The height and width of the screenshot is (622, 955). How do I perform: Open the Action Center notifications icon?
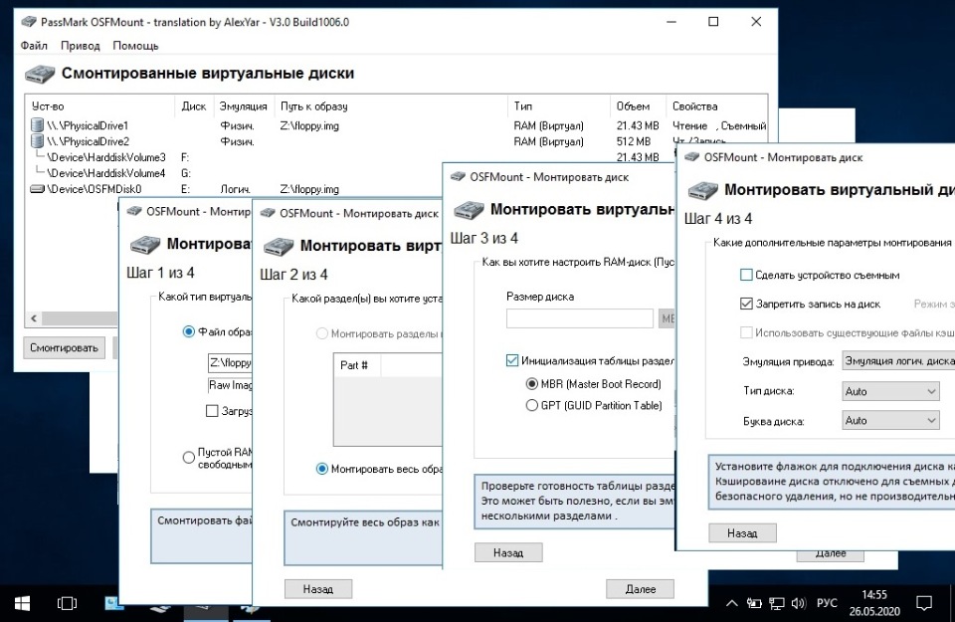point(924,603)
